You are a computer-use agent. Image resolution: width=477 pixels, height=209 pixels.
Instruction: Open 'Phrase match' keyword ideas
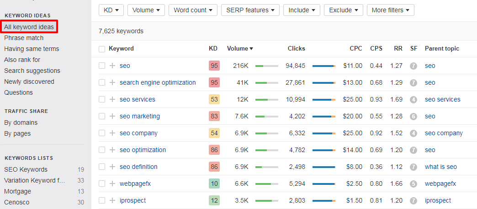coord(24,38)
